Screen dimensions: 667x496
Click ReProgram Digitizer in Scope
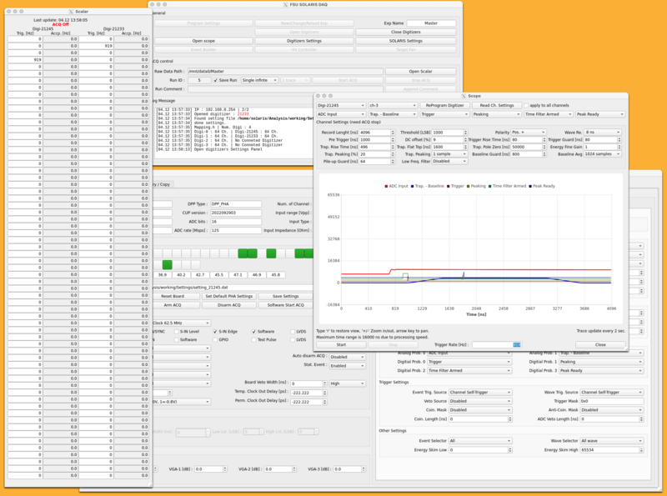click(x=444, y=106)
